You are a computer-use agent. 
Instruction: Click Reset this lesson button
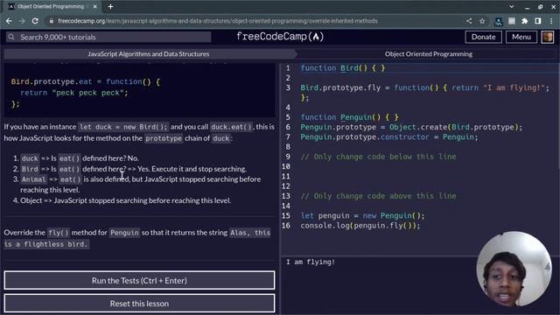pos(139,304)
